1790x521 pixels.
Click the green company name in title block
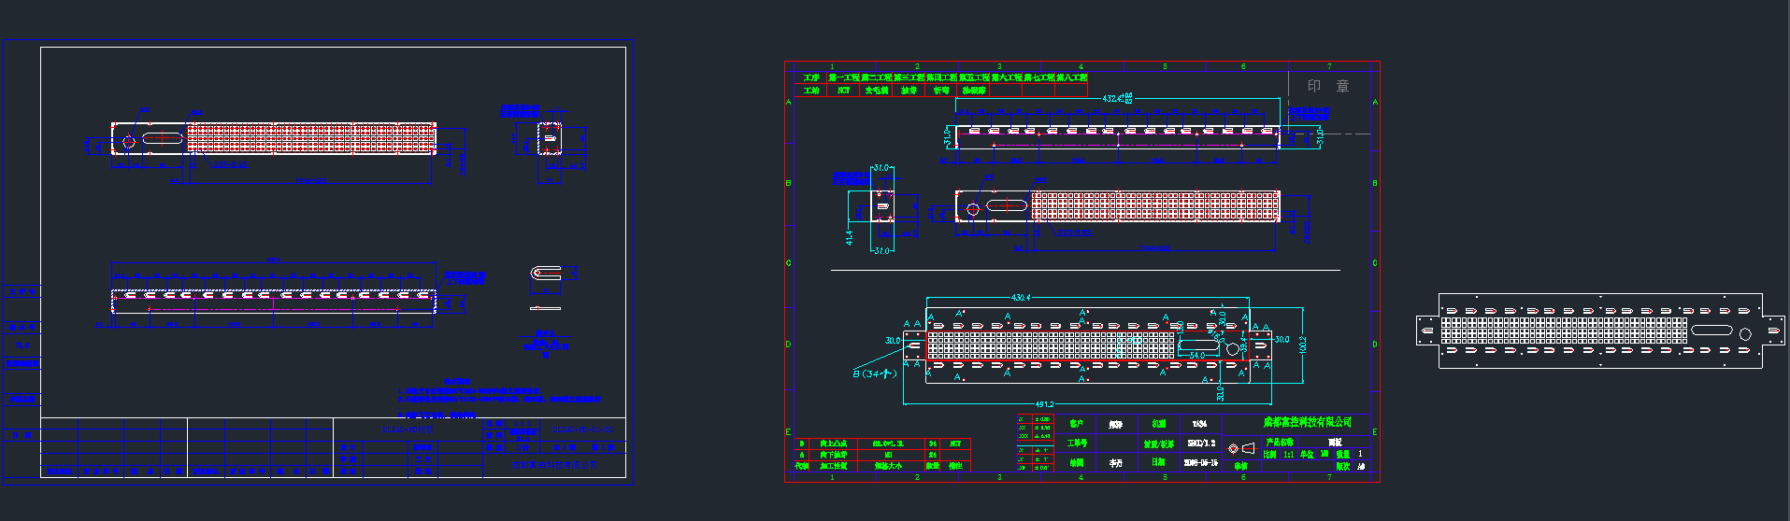point(1307,422)
